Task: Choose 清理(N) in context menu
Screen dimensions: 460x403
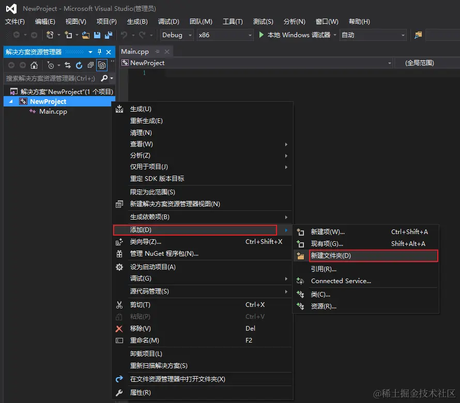Action: (x=203, y=133)
